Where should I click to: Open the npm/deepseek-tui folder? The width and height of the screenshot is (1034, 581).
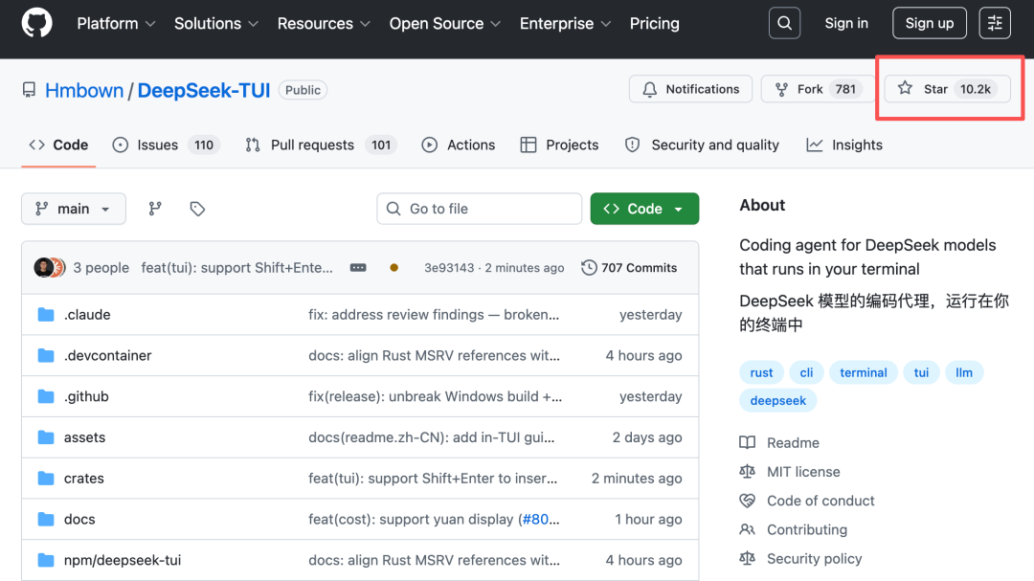122,560
